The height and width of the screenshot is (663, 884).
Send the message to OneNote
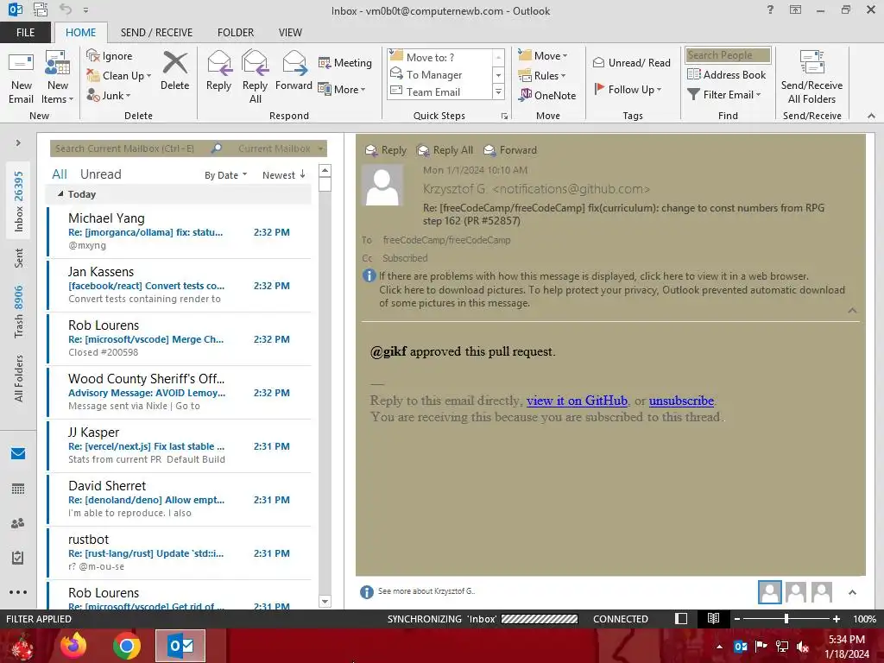point(547,95)
